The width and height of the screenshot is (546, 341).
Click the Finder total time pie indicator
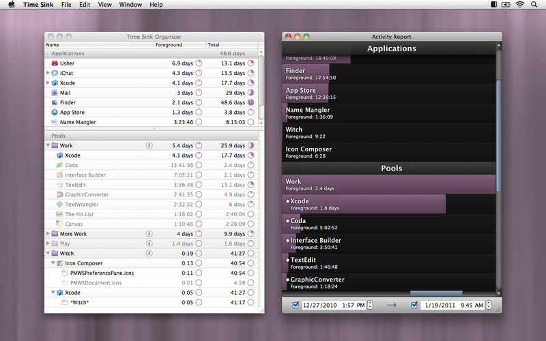pyautogui.click(x=250, y=103)
